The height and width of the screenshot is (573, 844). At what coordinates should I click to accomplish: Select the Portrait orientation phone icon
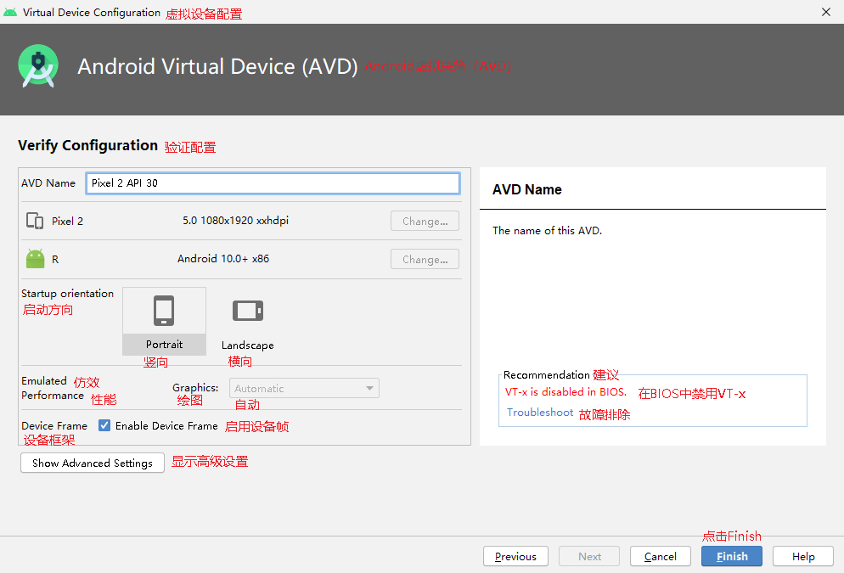click(x=164, y=311)
